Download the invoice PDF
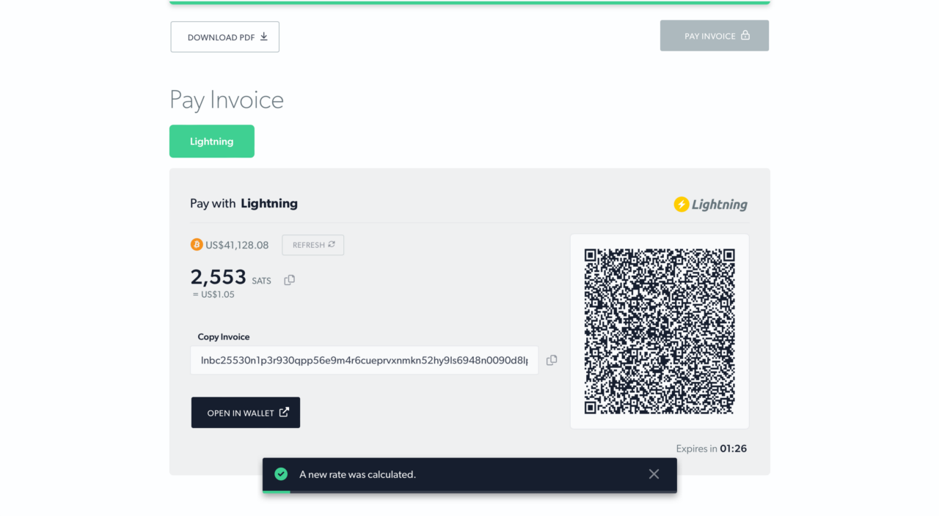Image resolution: width=939 pixels, height=516 pixels. [225, 37]
